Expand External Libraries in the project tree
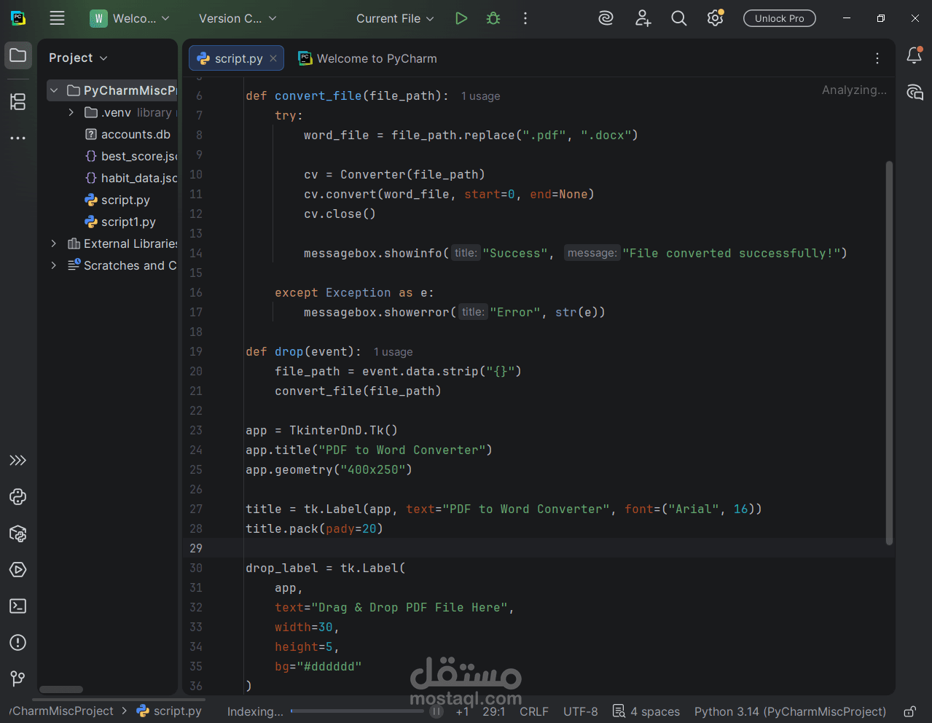 (52, 243)
